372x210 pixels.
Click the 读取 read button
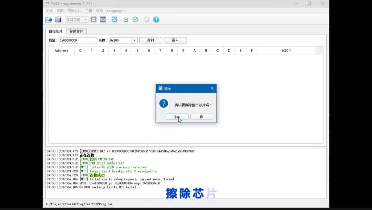(x=151, y=40)
